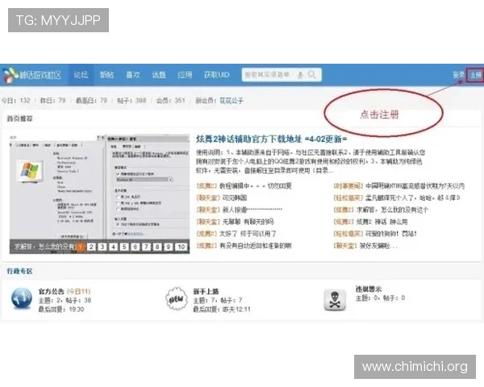Open the 新手上路 board
The height and width of the screenshot is (387, 484).
[x=206, y=291]
